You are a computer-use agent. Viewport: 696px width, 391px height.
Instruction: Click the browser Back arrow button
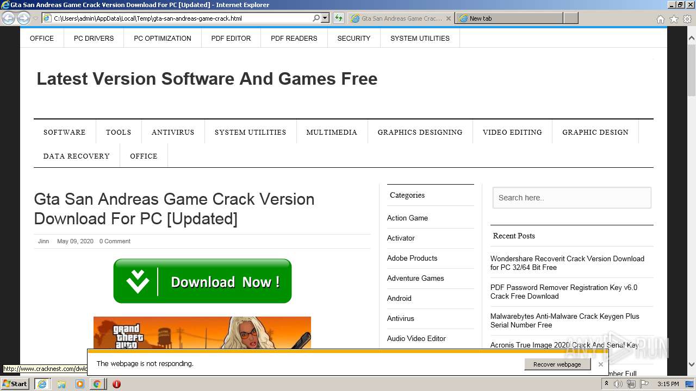[8, 18]
